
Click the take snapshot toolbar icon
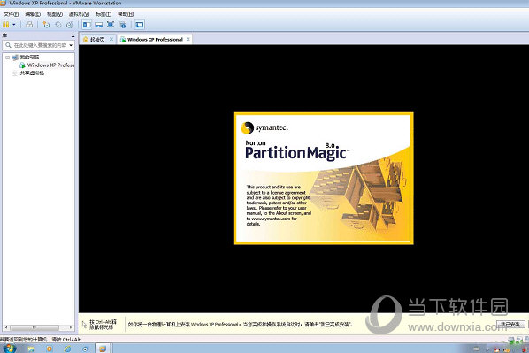pyautogui.click(x=46, y=25)
